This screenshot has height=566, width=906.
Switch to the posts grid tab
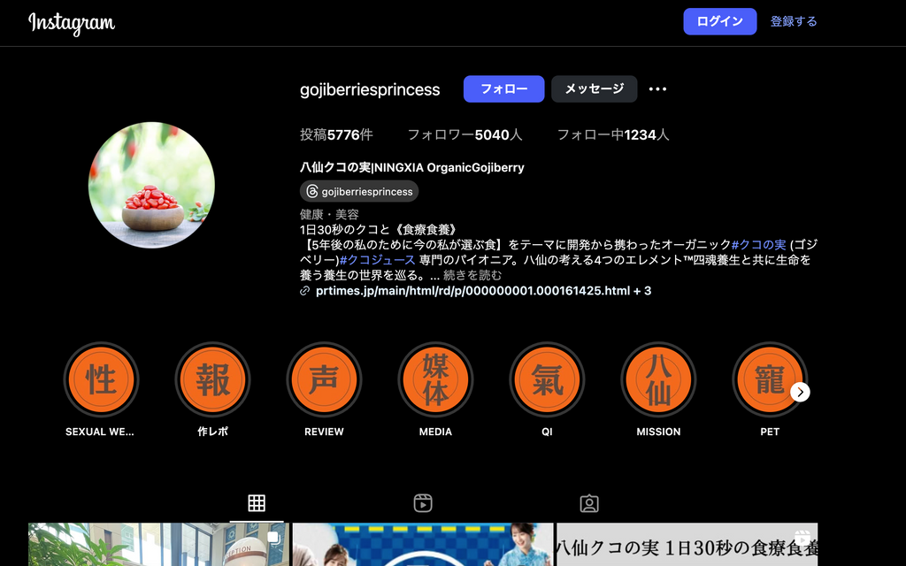[257, 503]
